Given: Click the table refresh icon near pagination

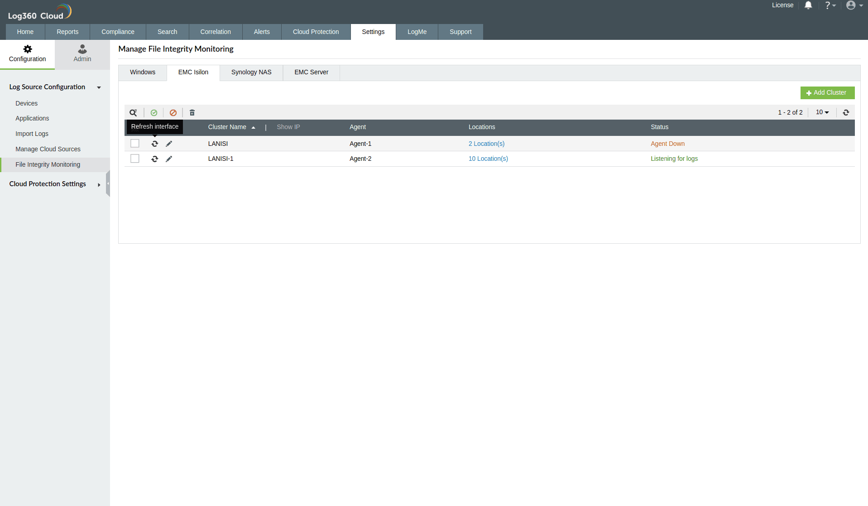Looking at the screenshot, I should click(845, 112).
